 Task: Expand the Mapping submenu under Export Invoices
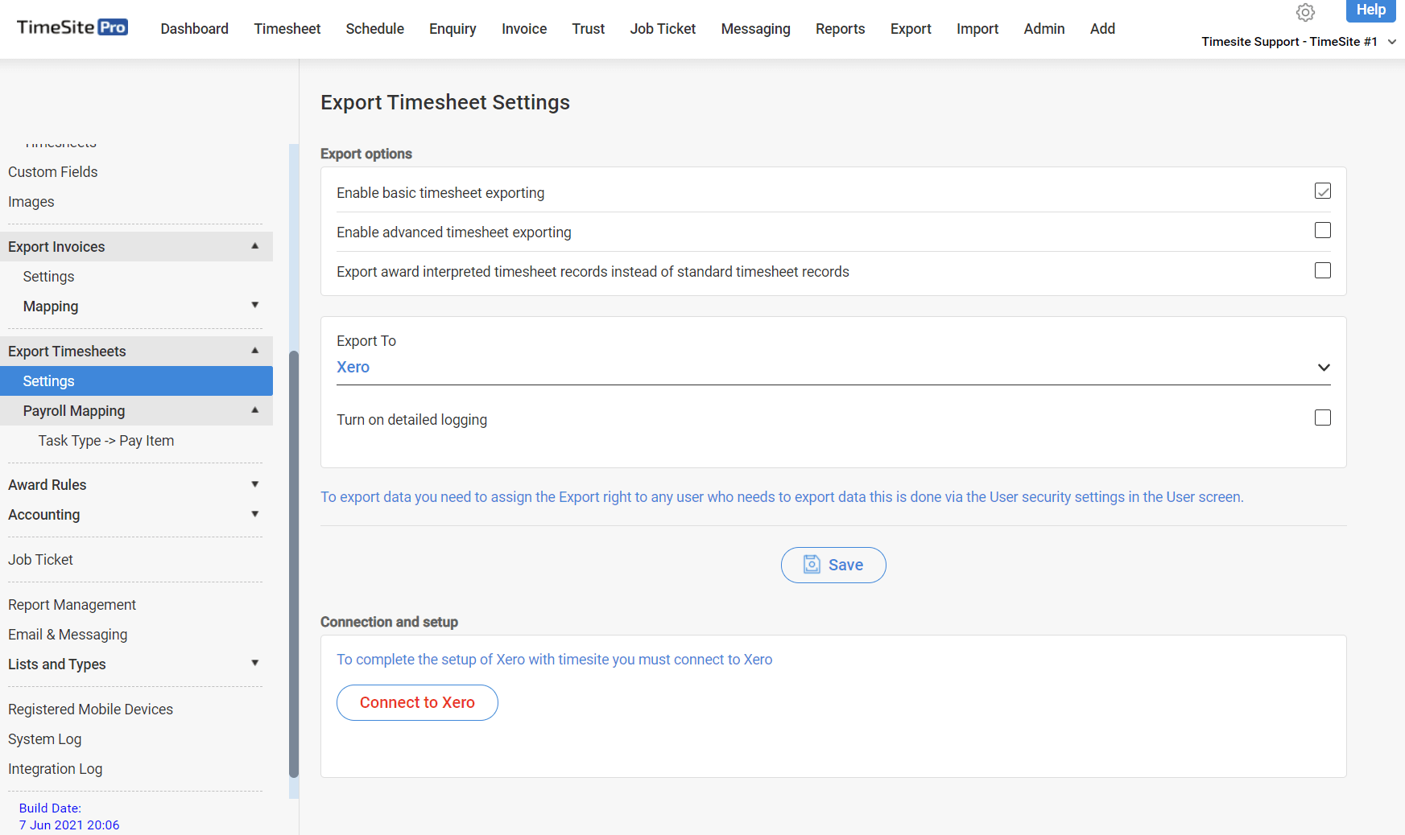136,306
